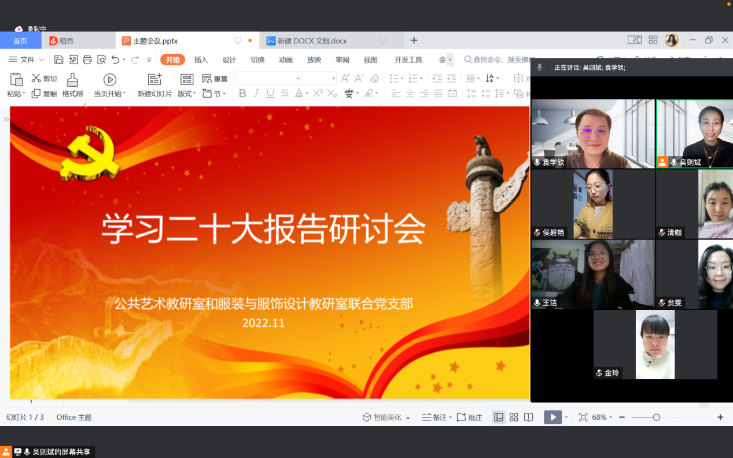Click the Reset (重置) button
The height and width of the screenshot is (458, 733).
pyautogui.click(x=215, y=79)
